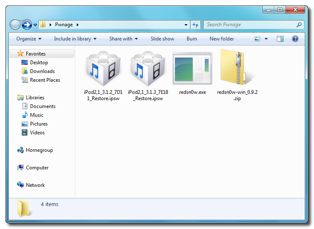Open Downloads in the Favorites sidebar
Viewport: 314px width, 229px height.
(42, 71)
